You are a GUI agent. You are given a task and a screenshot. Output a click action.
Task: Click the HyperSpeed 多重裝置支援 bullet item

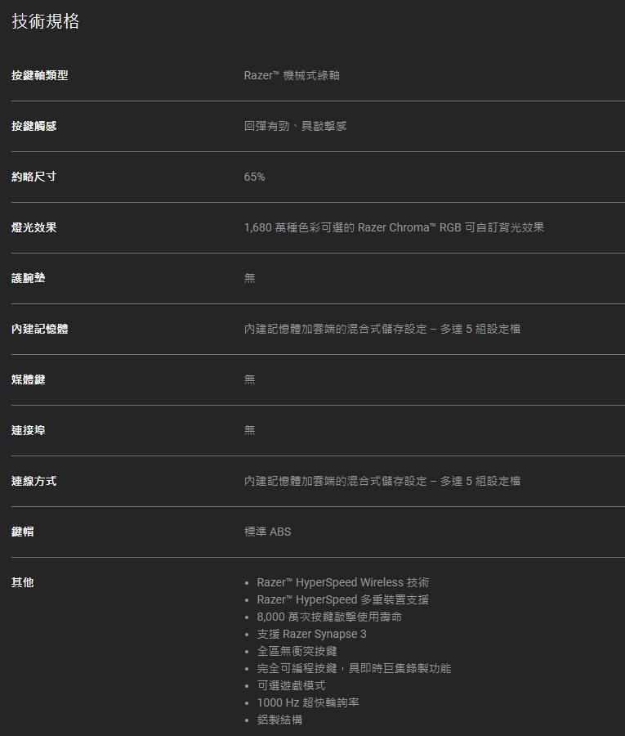(x=342, y=599)
